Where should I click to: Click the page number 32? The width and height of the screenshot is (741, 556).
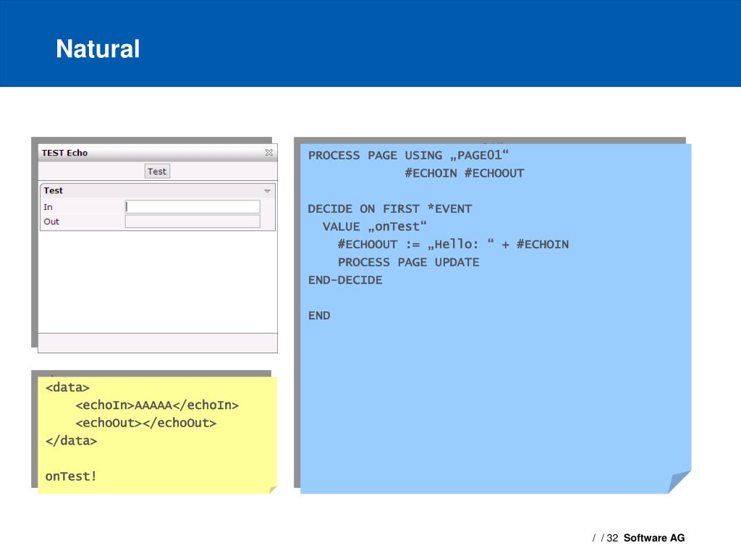click(x=612, y=538)
